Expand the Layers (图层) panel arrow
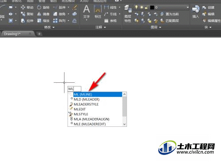This screenshot has height=165, width=221. click(x=160, y=27)
